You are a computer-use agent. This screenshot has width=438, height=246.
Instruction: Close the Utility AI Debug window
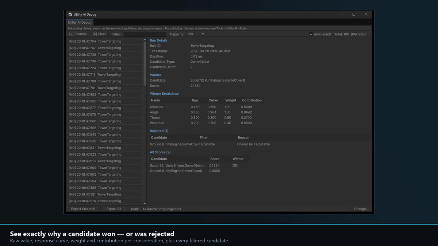coord(366,15)
